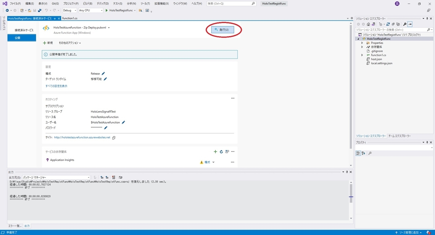Open the Debug configuration dropdown

70,10
